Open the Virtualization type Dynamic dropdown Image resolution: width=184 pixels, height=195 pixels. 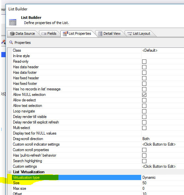click(x=163, y=177)
